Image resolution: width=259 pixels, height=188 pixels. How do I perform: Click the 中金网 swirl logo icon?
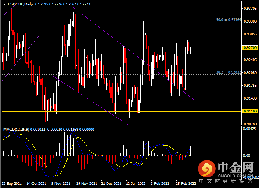pyautogui.click(x=206, y=170)
